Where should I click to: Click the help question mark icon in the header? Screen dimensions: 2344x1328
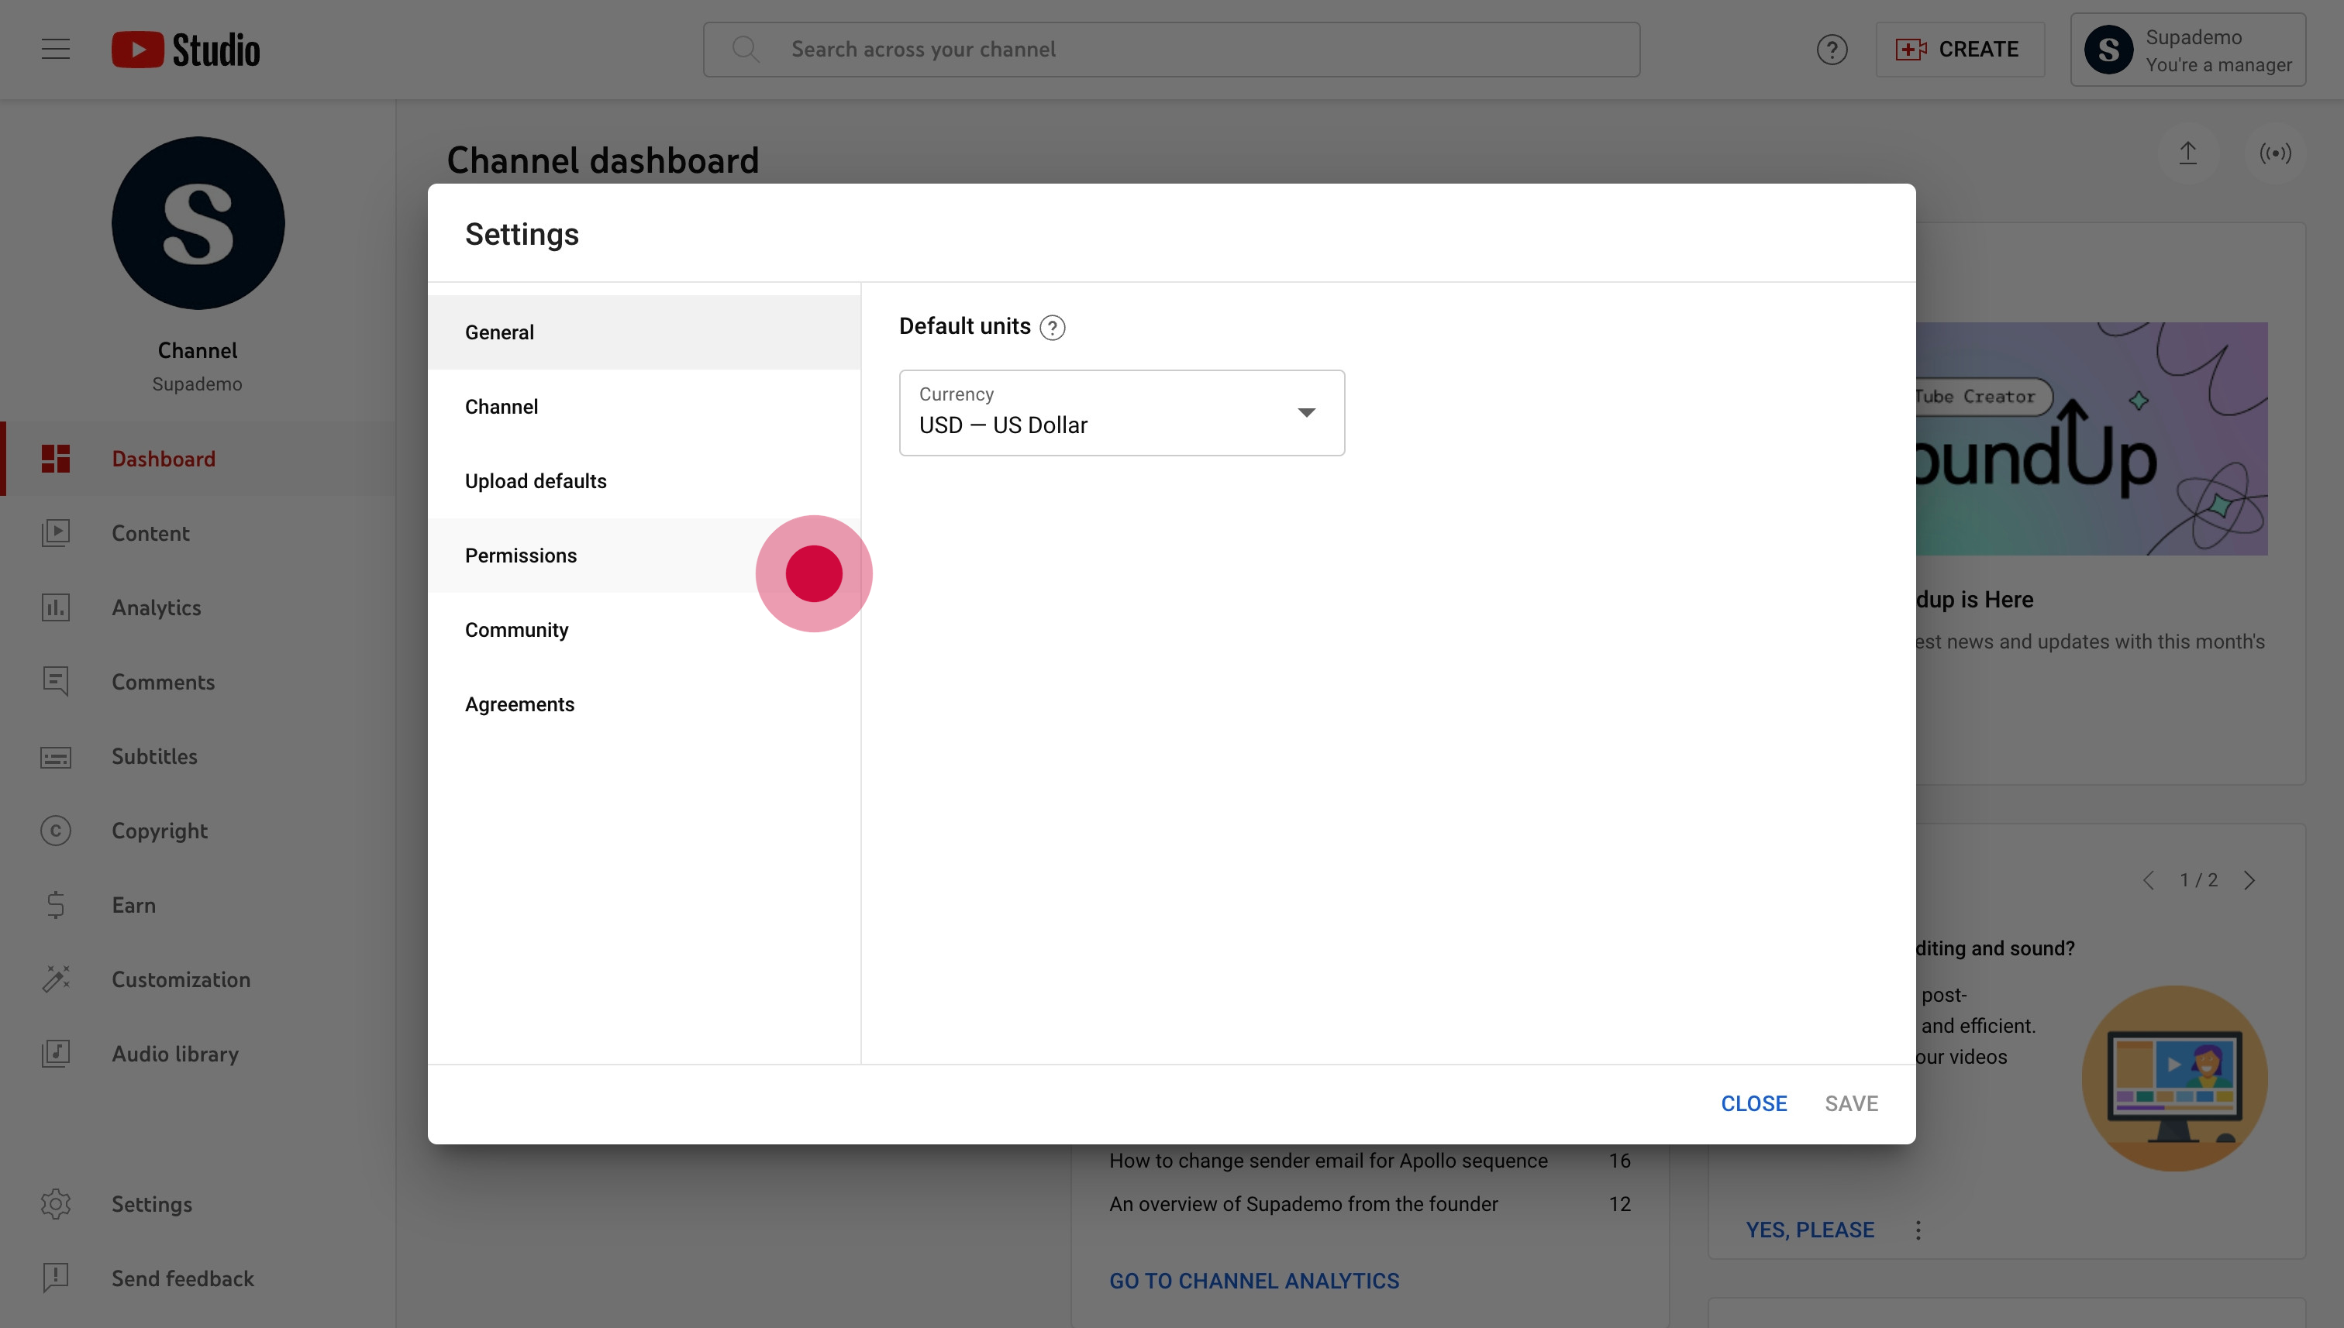point(1831,50)
